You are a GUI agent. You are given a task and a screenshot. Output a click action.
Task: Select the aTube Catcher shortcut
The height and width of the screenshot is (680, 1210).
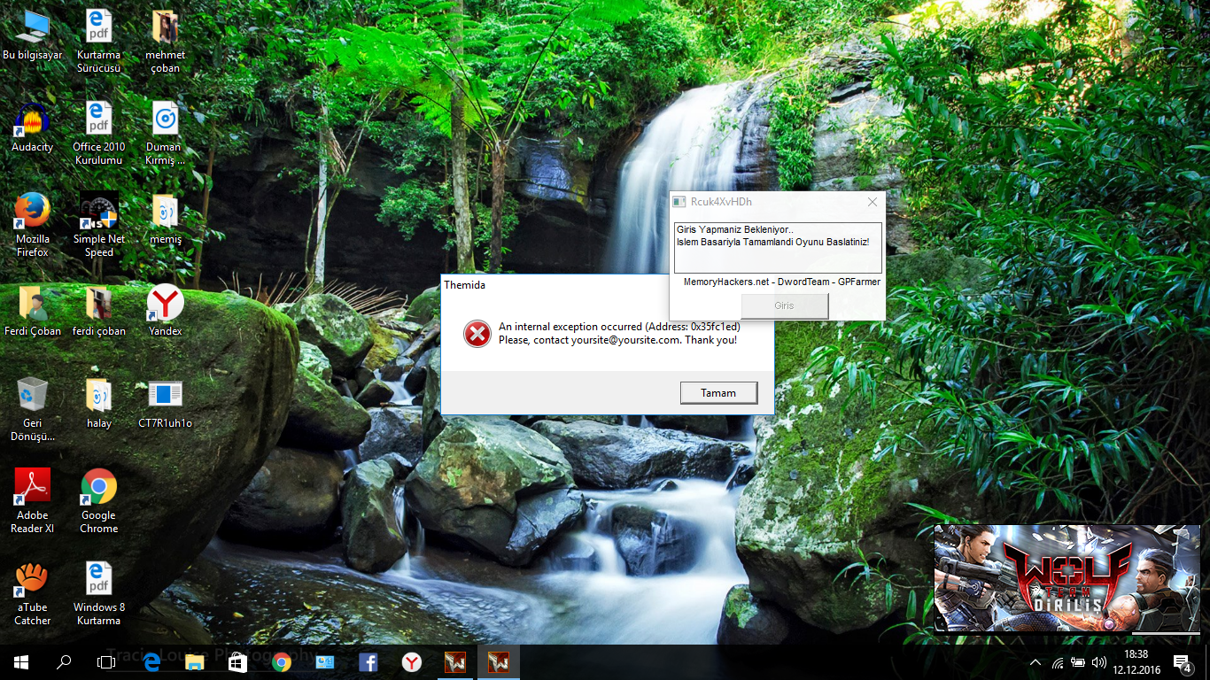(x=33, y=594)
